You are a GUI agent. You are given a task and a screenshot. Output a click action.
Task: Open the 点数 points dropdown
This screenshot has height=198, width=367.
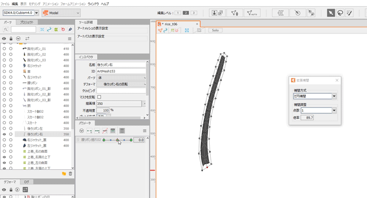pyautogui.click(x=334, y=111)
